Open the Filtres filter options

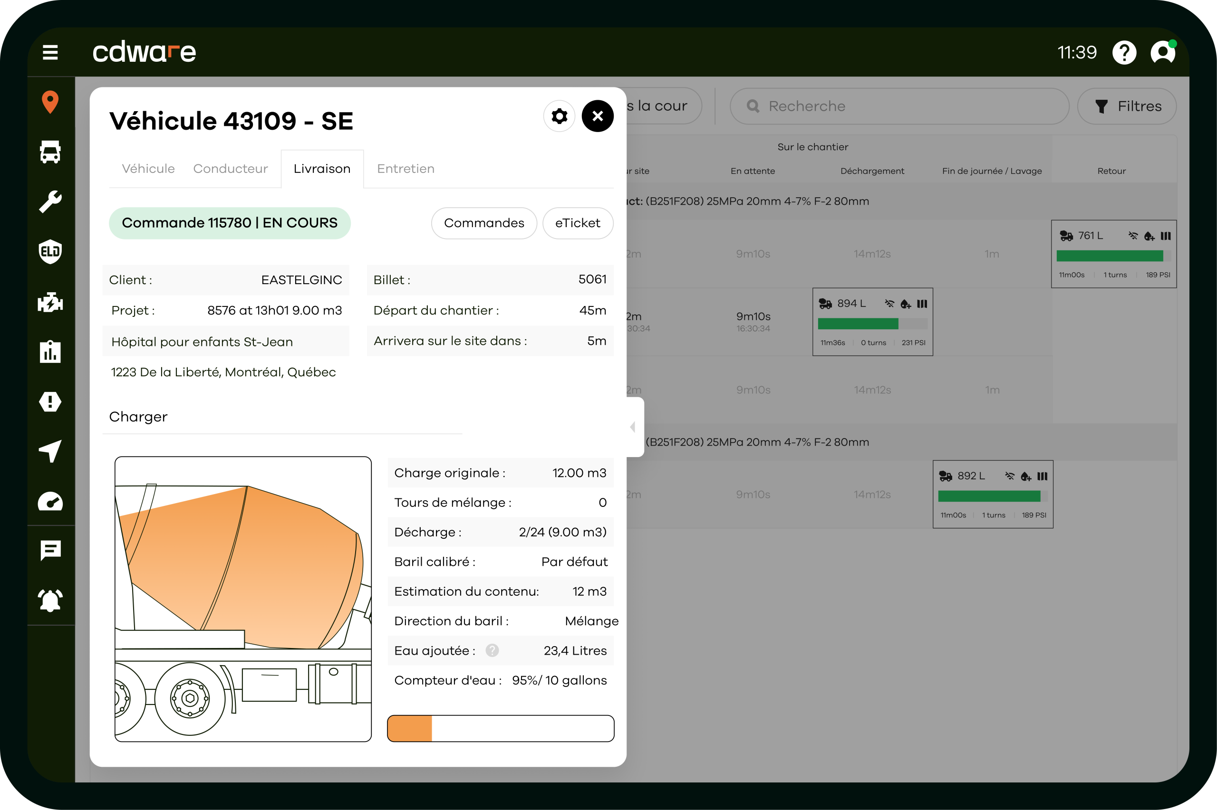(x=1127, y=106)
